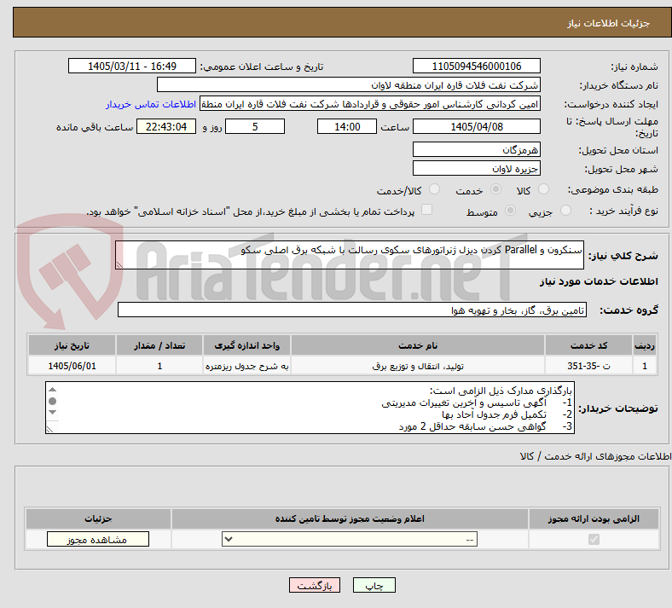This screenshot has width=672, height=608.
Task: Click the request creator field
Action: (370, 104)
